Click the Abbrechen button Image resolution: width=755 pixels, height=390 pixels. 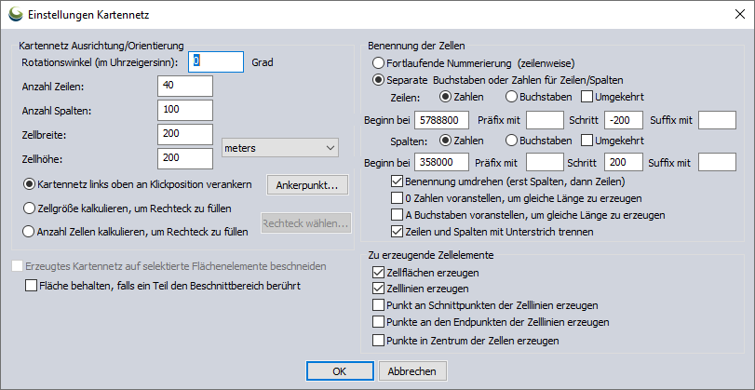[x=412, y=371]
